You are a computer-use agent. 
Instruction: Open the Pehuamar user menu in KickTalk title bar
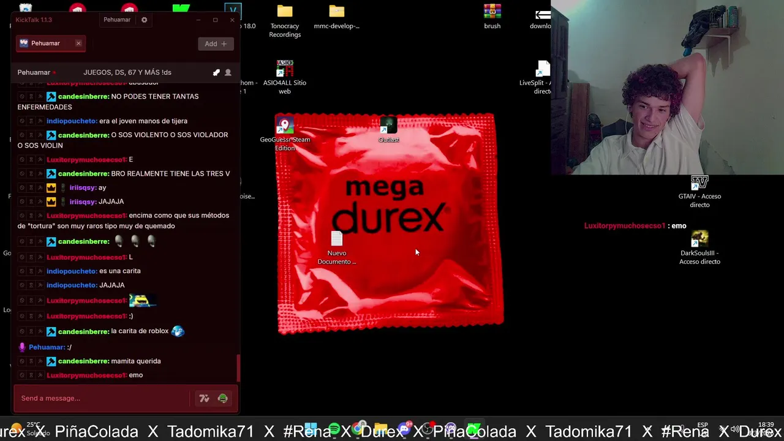(x=117, y=20)
